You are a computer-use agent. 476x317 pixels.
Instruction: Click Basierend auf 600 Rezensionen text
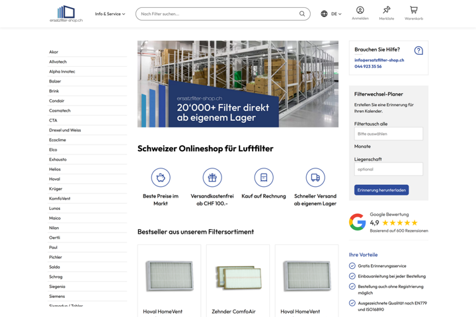click(x=399, y=231)
